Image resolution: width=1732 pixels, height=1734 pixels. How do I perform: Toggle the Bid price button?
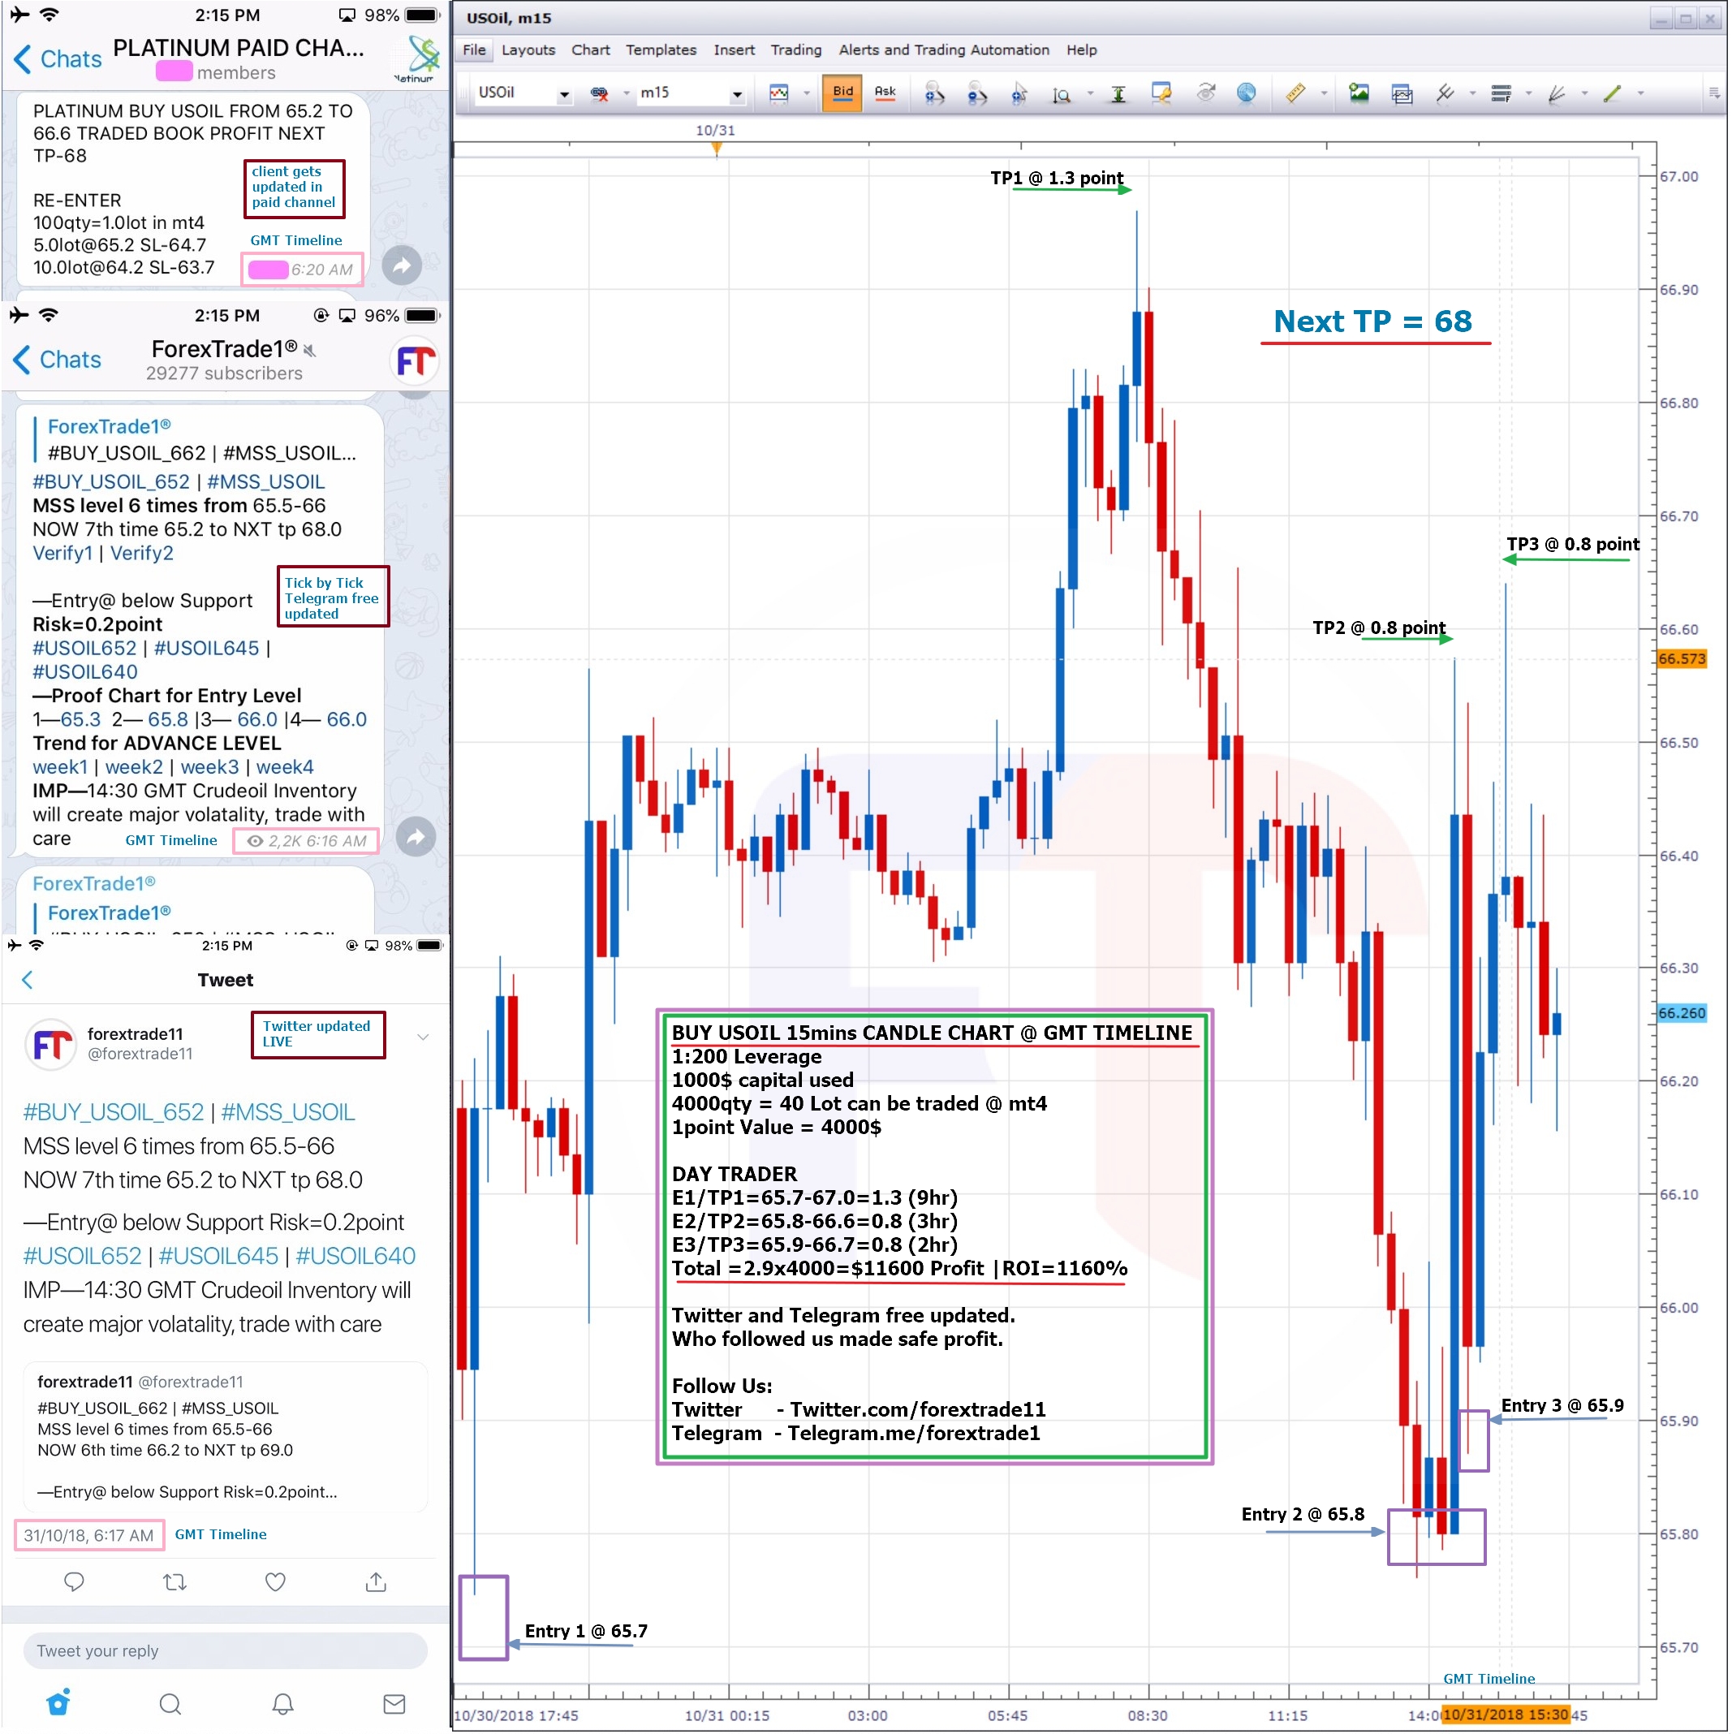click(x=842, y=93)
